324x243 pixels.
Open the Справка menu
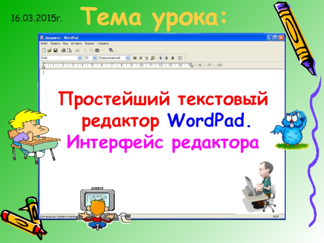click(x=103, y=44)
